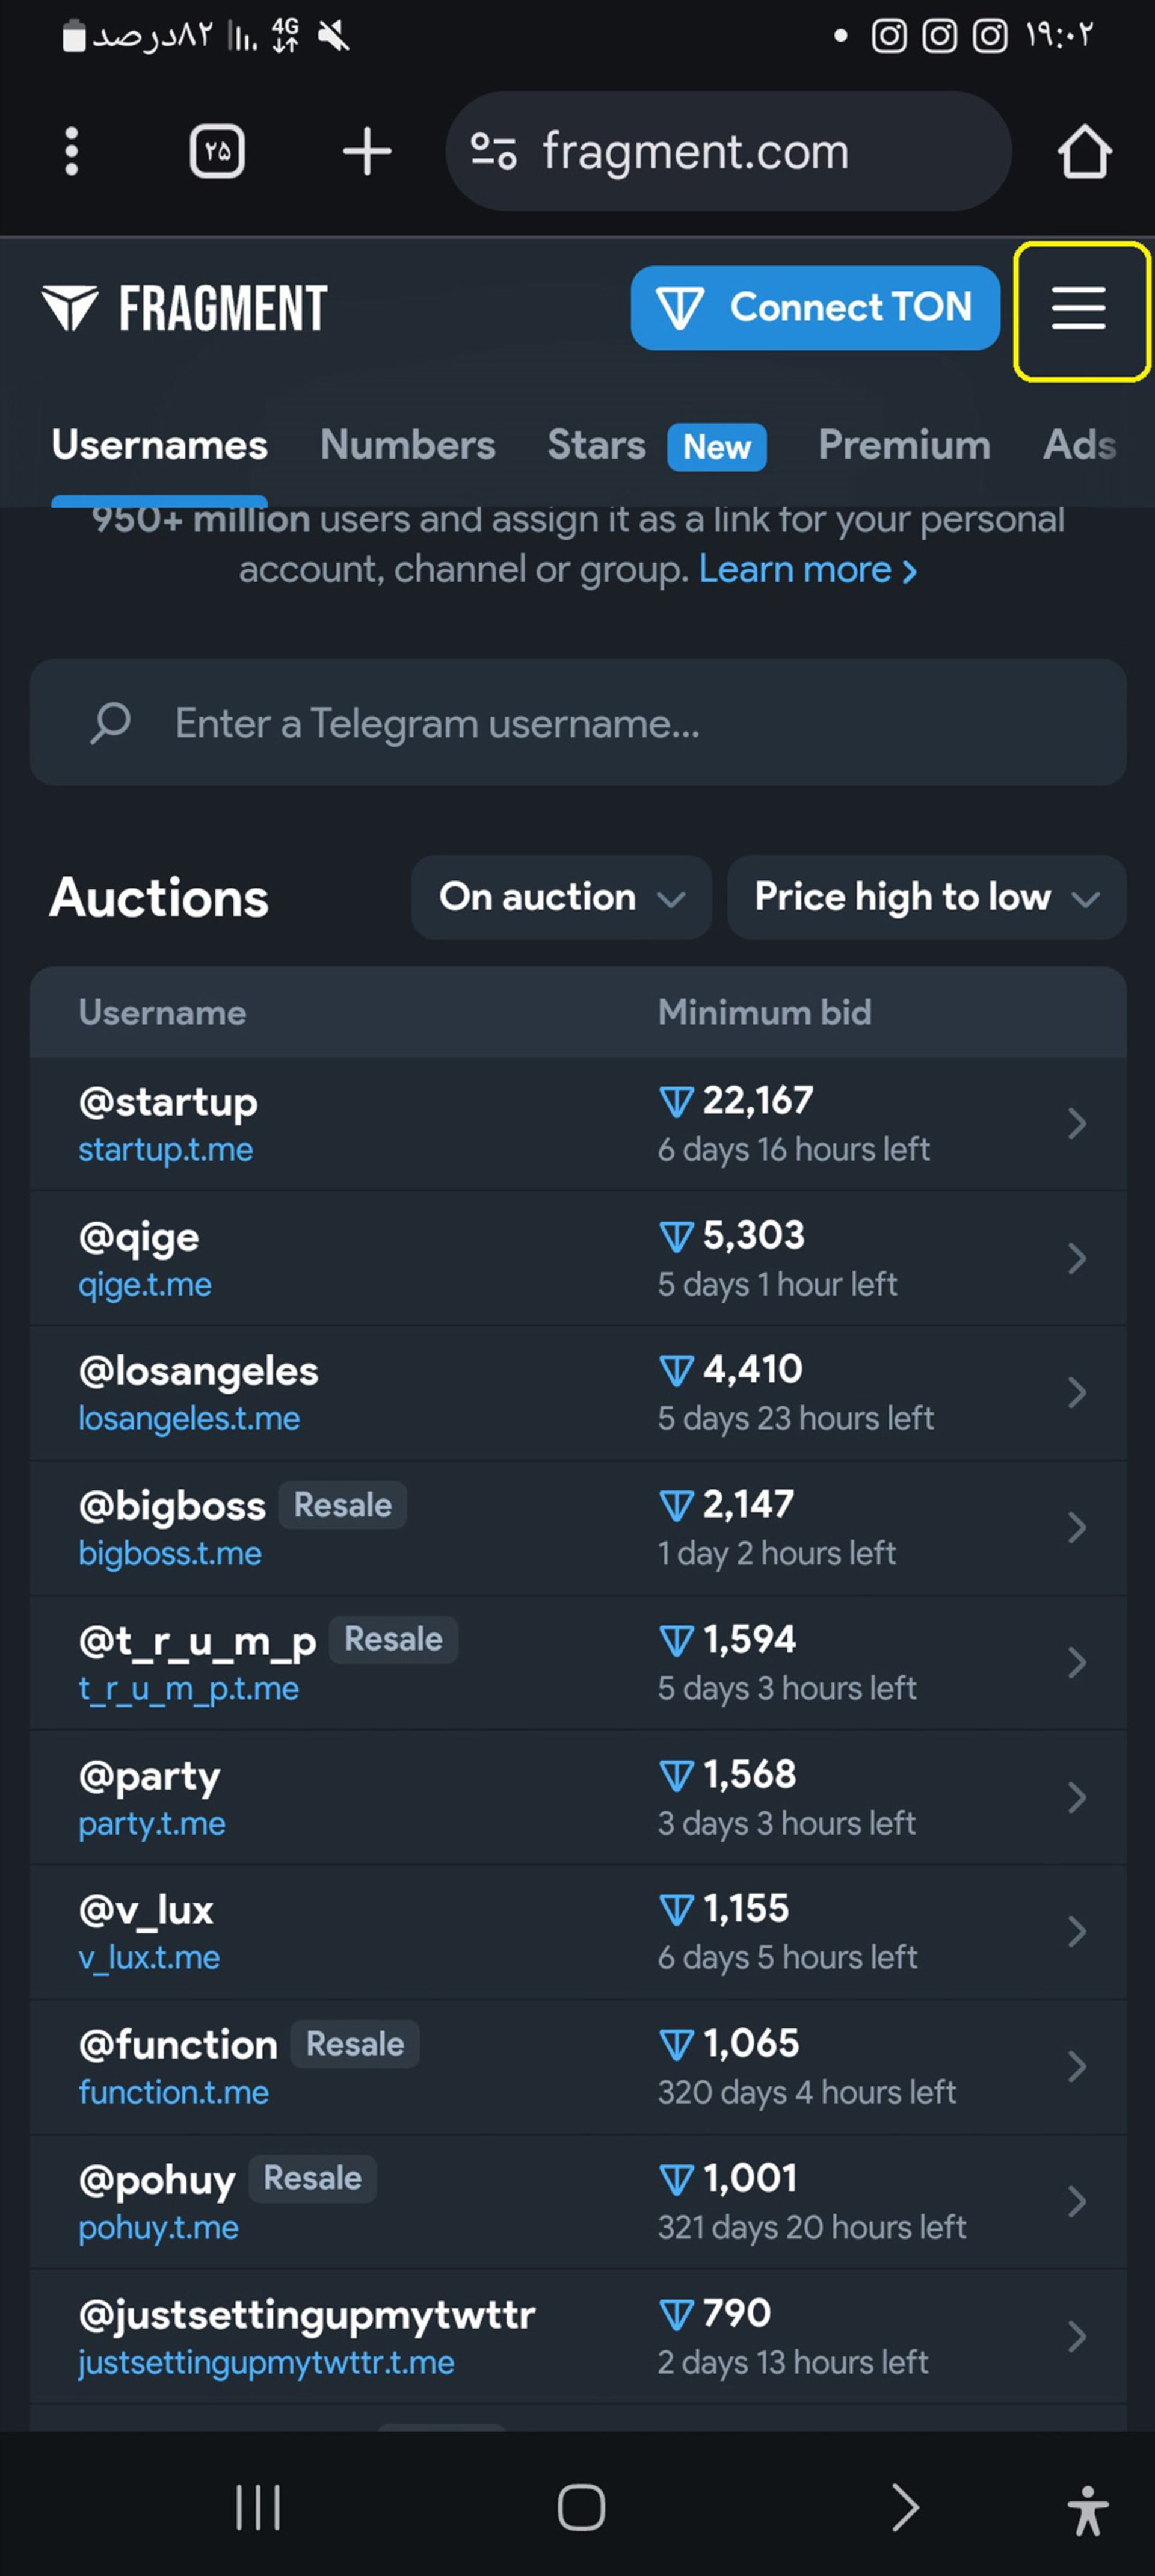Tap the browser home icon
This screenshot has height=2576, width=1155.
pos(1084,152)
